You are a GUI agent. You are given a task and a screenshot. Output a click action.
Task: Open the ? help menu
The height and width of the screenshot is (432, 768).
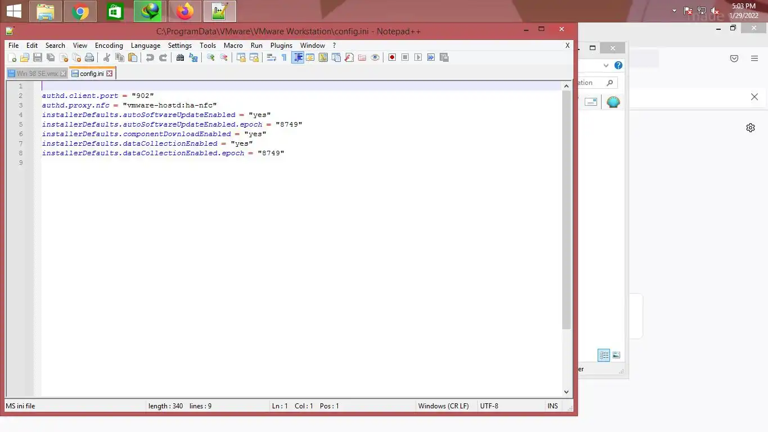(334, 46)
